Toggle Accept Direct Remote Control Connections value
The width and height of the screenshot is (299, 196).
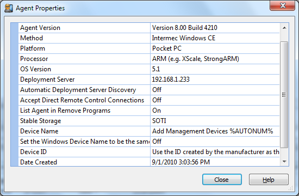click(x=215, y=100)
